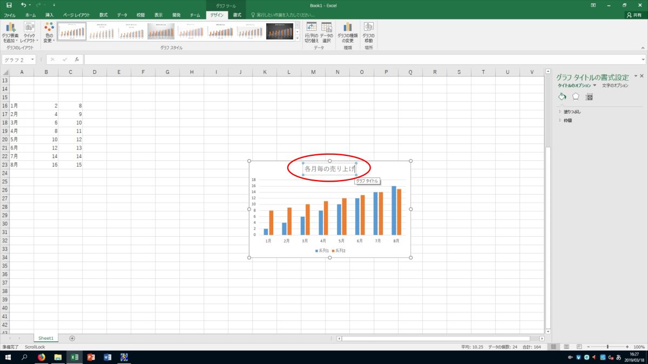Open File Explorer from the taskbar
Image resolution: width=648 pixels, height=364 pixels.
[58, 357]
